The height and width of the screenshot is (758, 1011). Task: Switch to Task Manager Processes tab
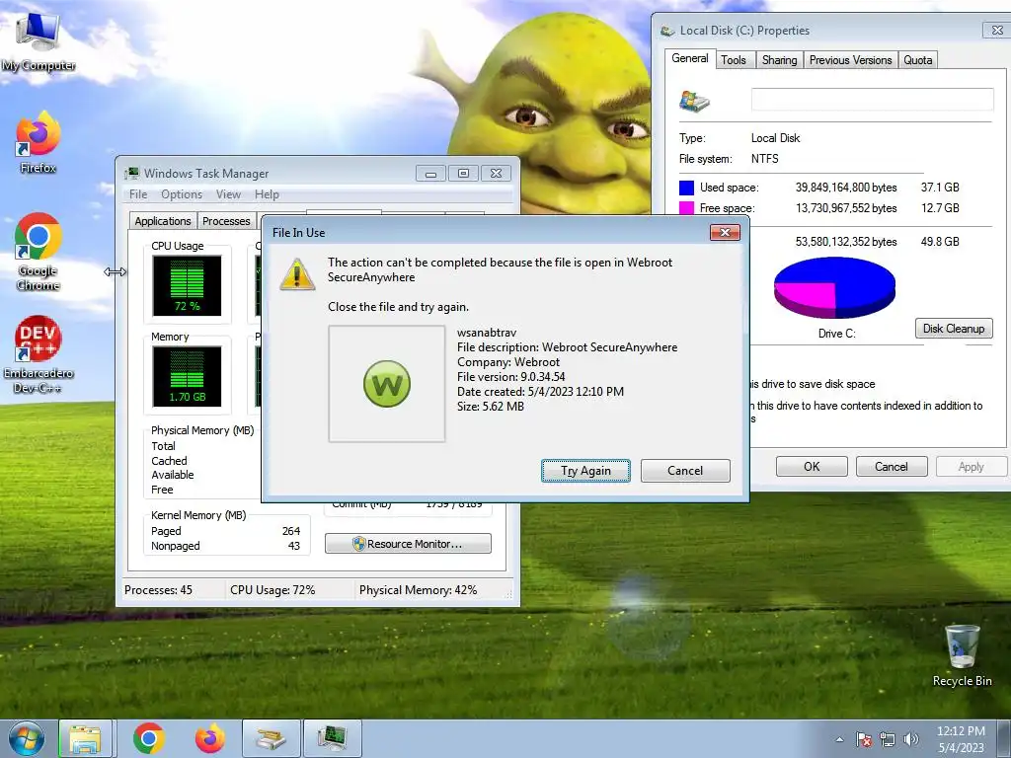(x=226, y=221)
